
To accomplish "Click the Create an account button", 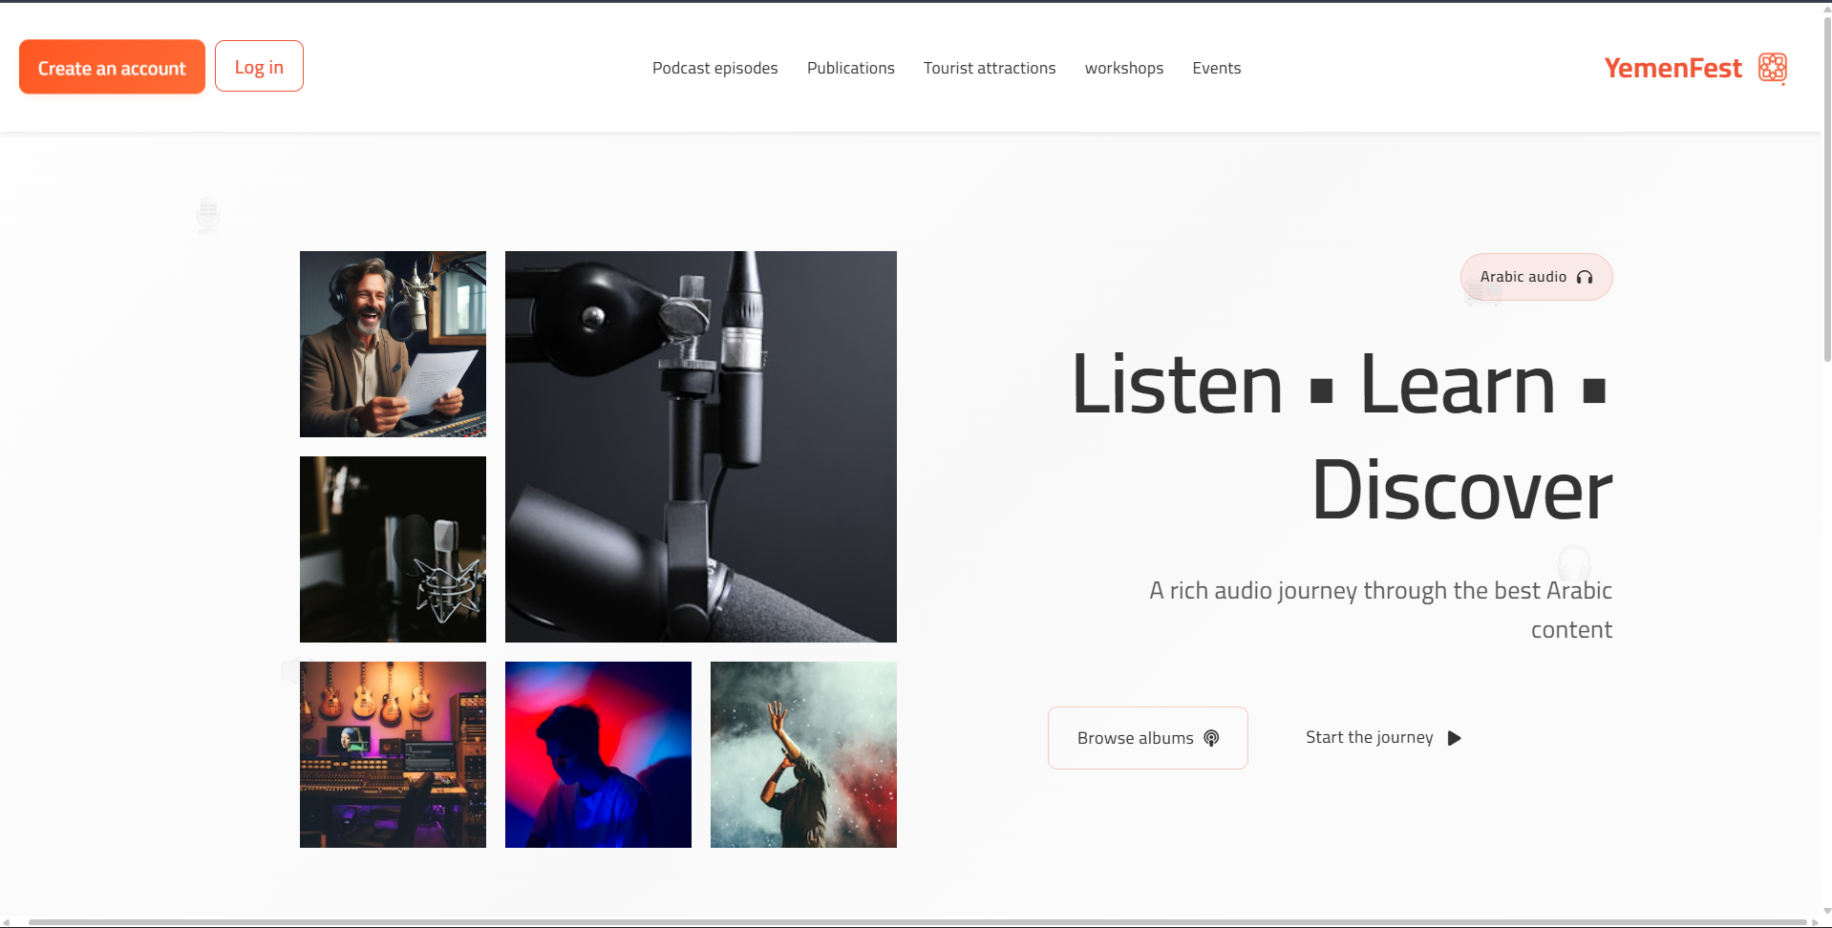I will (112, 67).
